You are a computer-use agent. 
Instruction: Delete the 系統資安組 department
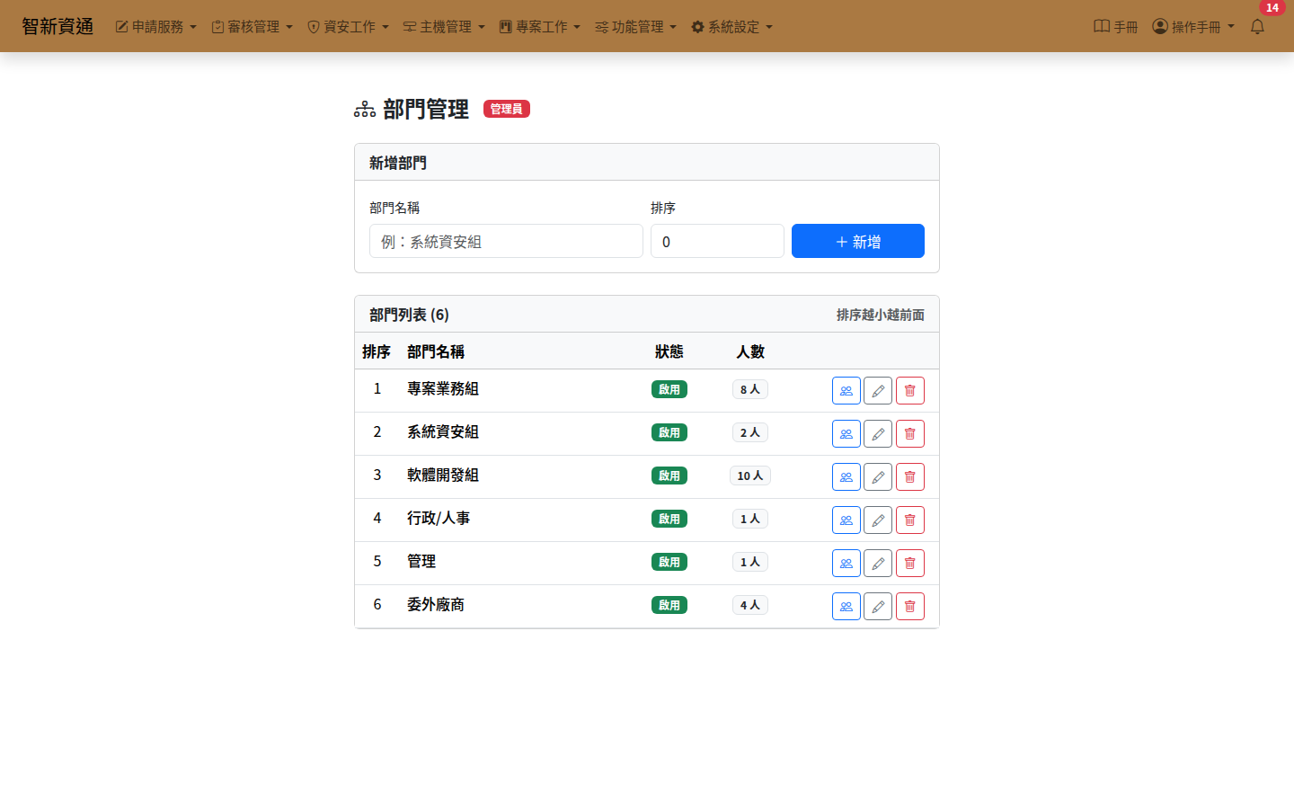coord(910,434)
